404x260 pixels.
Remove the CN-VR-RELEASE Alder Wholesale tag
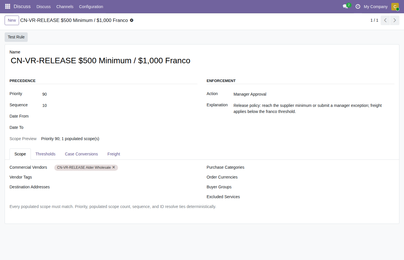point(114,167)
